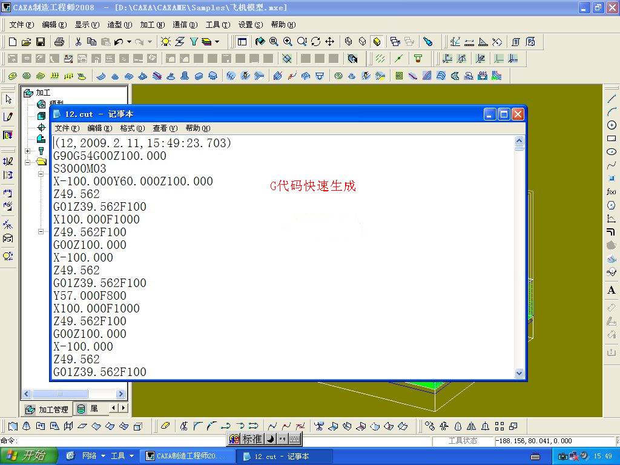Undo the last action arrow

(x=119, y=42)
